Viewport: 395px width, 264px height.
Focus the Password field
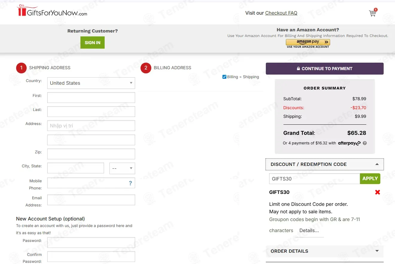pyautogui.click(x=91, y=243)
